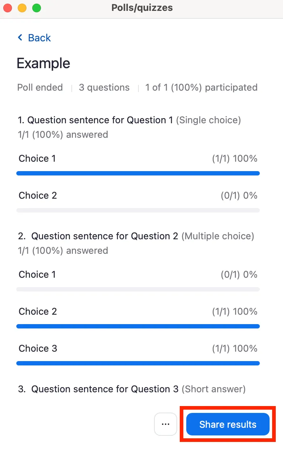Click Question 1's Choice 1 full result bar
Viewport: 283px width, 451px height.
coord(138,173)
